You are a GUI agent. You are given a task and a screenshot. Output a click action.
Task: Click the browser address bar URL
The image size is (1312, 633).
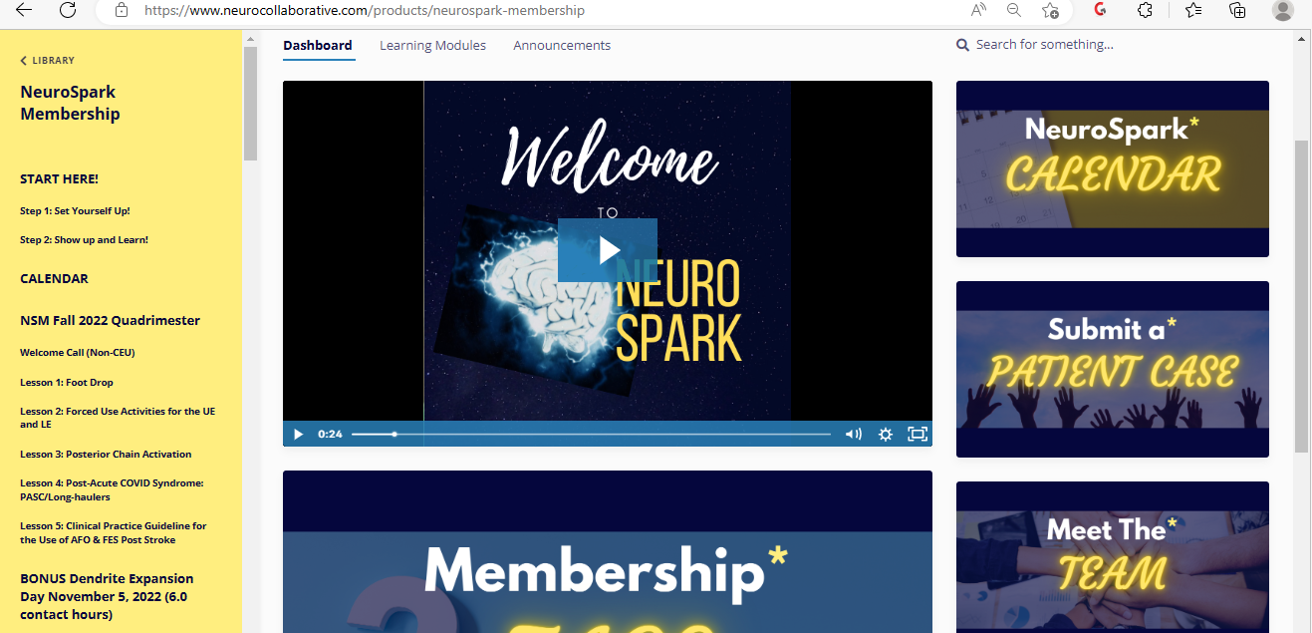tap(365, 11)
